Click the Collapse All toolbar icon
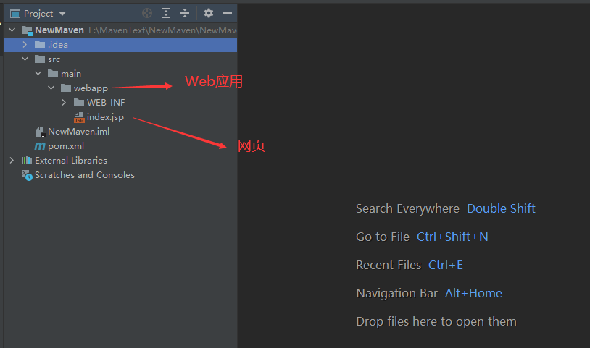Image resolution: width=590 pixels, height=348 pixels. [185, 13]
